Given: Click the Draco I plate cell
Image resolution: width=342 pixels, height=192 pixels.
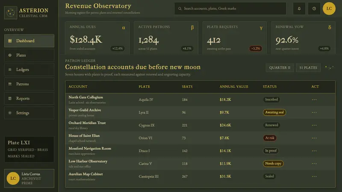Looking at the screenshot, I should tap(144, 151).
